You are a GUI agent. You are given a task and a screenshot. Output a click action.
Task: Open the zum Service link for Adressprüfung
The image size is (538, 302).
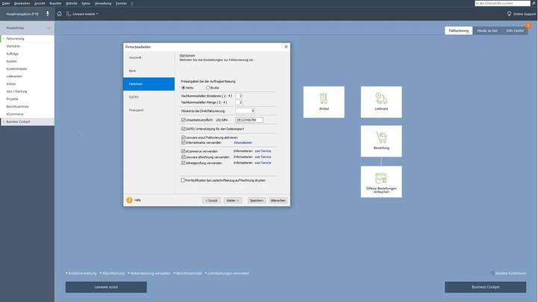click(263, 163)
